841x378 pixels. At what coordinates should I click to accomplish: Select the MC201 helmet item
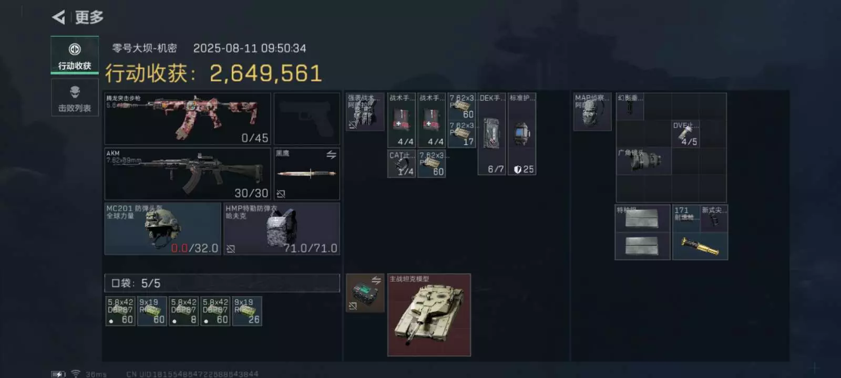[x=162, y=229]
